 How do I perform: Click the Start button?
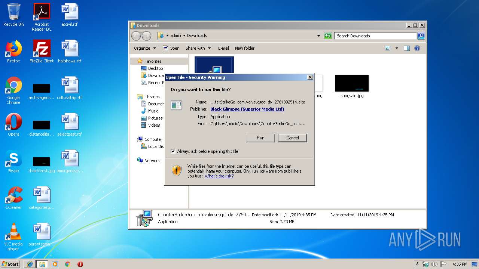pyautogui.click(x=10, y=264)
